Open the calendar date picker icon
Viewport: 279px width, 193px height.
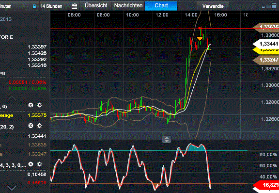pos(74,6)
